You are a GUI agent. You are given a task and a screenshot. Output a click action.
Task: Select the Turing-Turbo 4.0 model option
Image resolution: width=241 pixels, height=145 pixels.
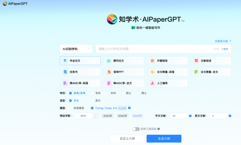tap(104, 108)
